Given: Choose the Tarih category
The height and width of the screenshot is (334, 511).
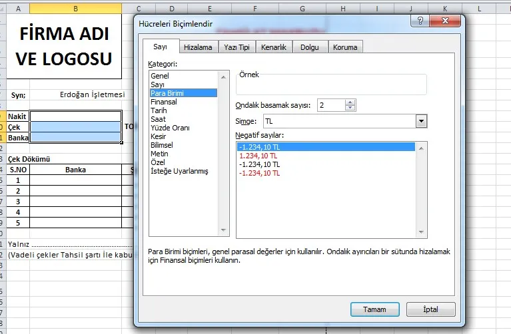Looking at the screenshot, I should pyautogui.click(x=159, y=111).
